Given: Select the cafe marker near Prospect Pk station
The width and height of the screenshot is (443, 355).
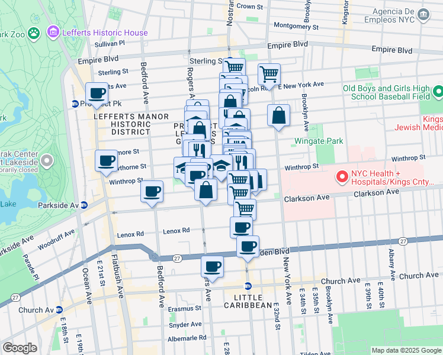Looking at the screenshot, I should pos(97,95).
